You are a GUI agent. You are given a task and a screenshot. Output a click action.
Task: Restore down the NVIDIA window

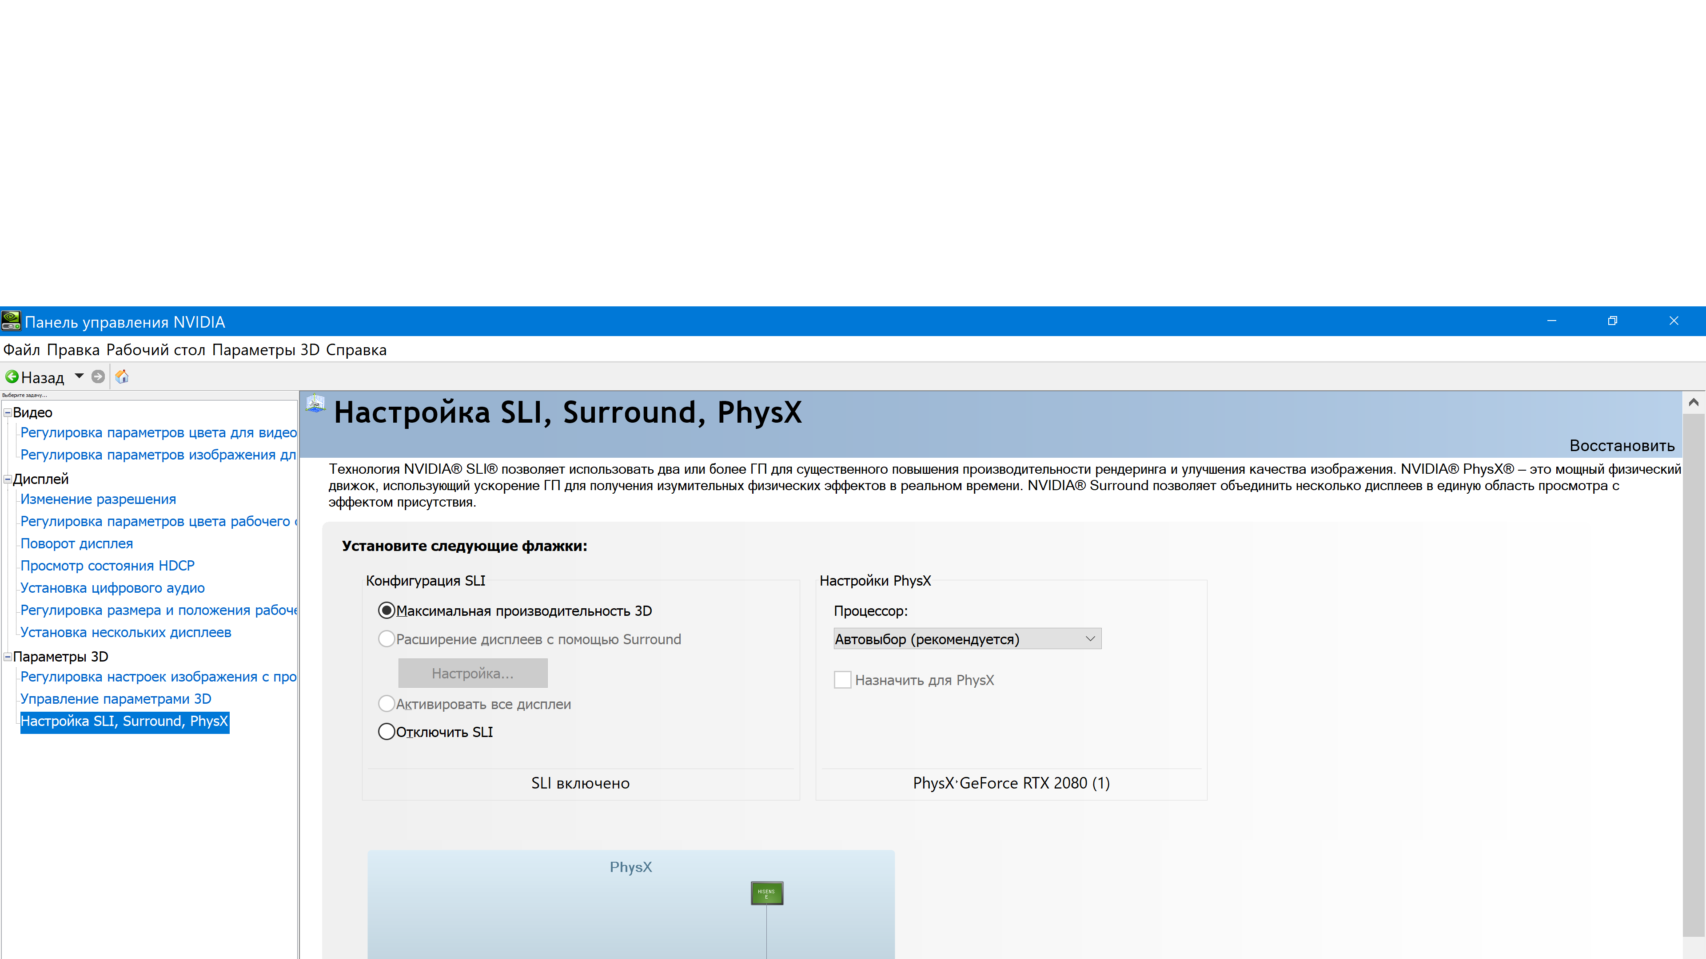click(x=1612, y=321)
